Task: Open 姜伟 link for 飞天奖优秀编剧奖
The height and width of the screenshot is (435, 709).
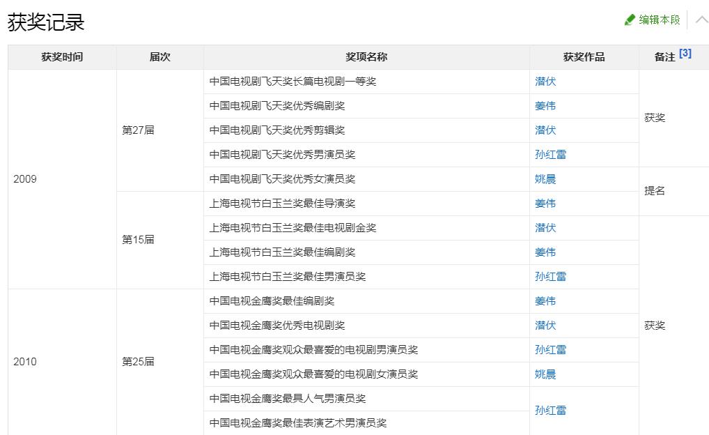Action: click(545, 105)
